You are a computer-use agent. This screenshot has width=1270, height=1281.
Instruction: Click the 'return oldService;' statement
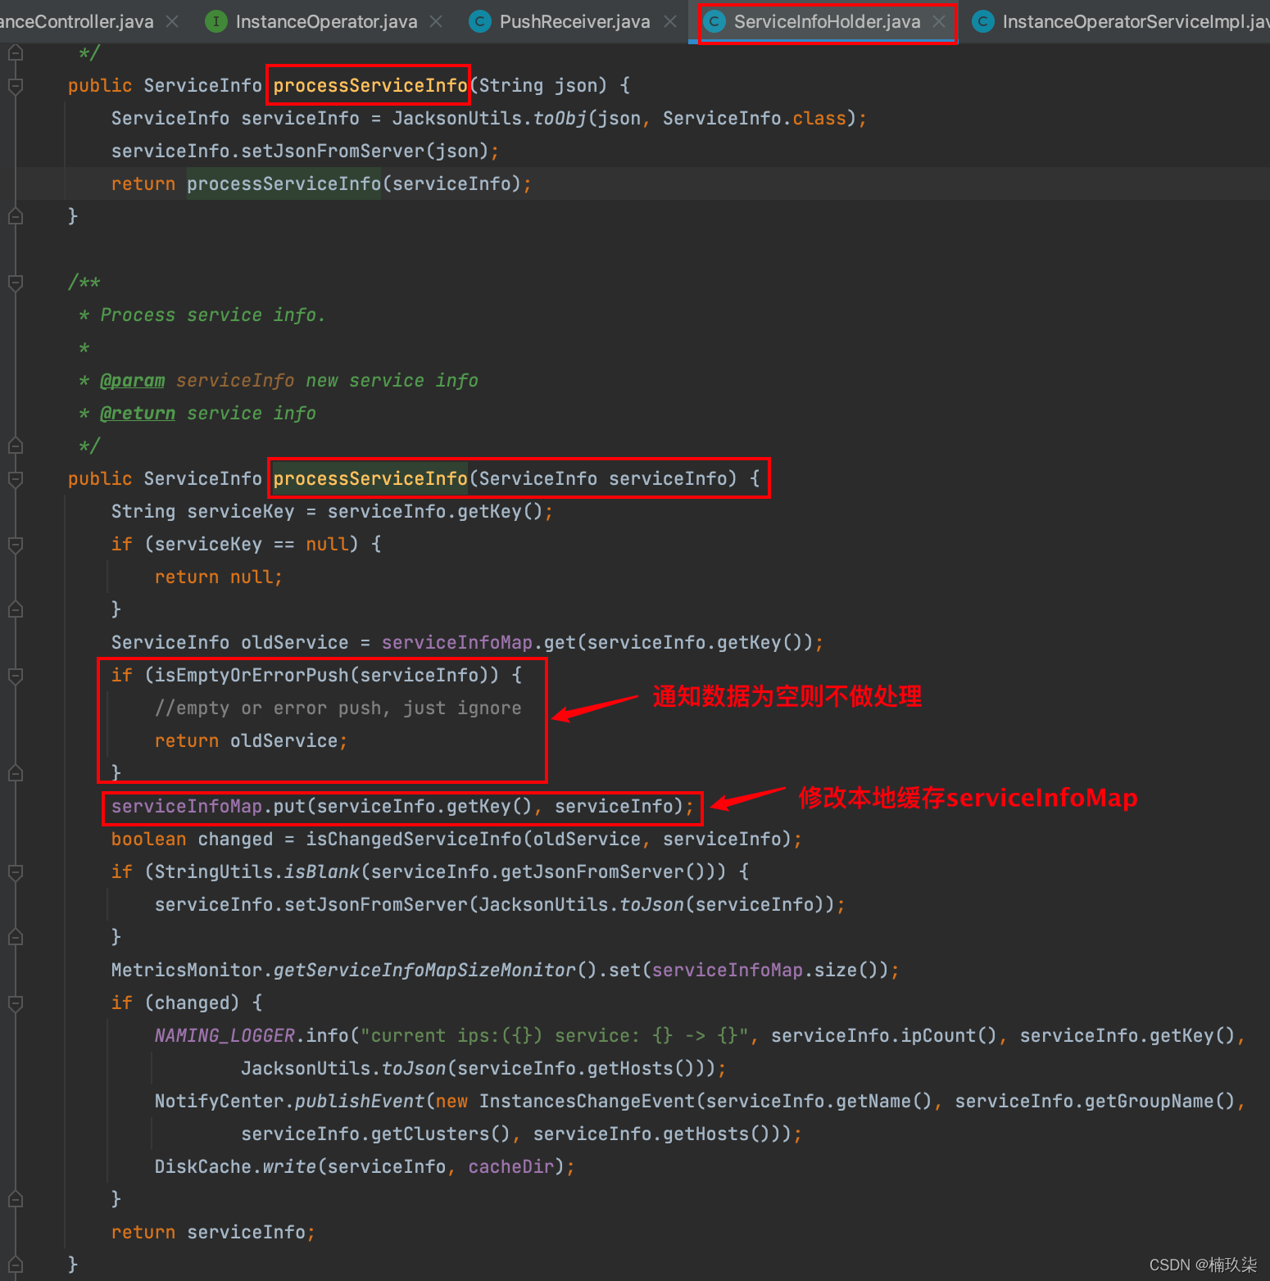click(x=252, y=740)
